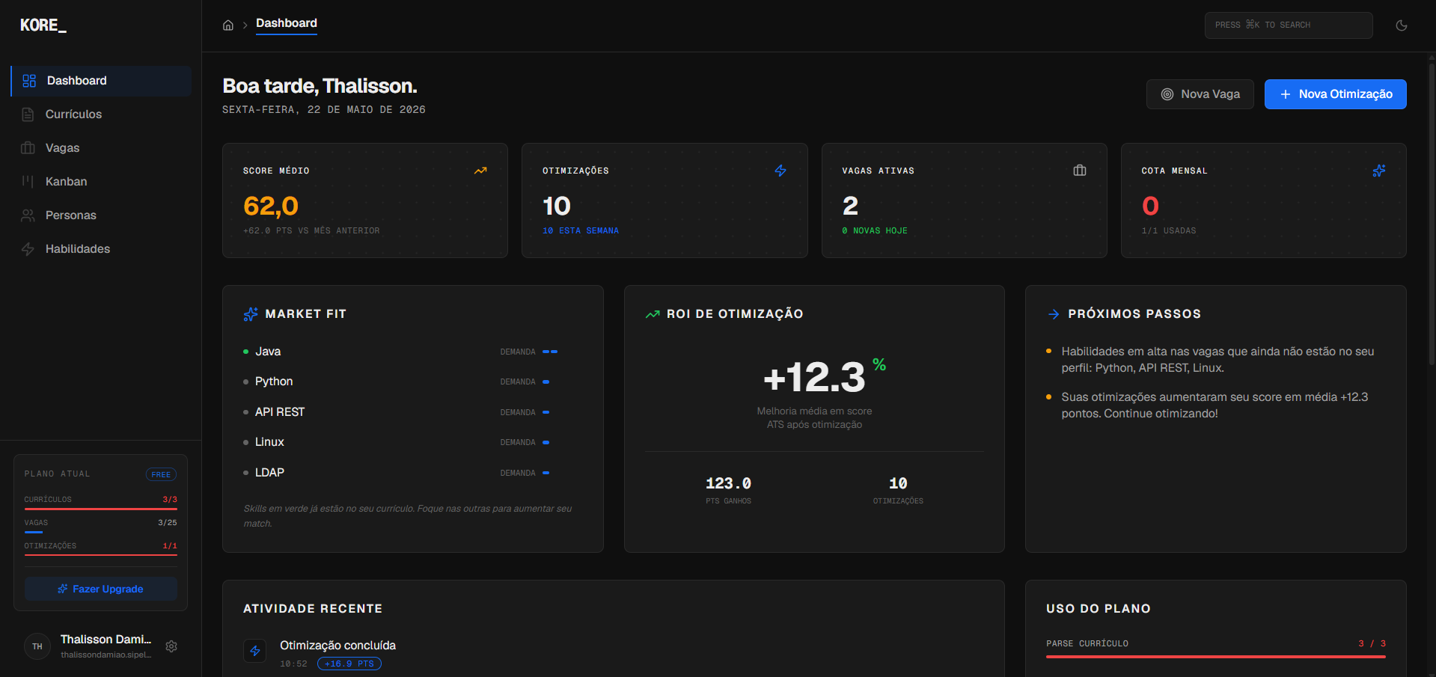Click the Vagas Ativas briefcase icon
Image resolution: width=1436 pixels, height=677 pixels.
click(x=1080, y=171)
